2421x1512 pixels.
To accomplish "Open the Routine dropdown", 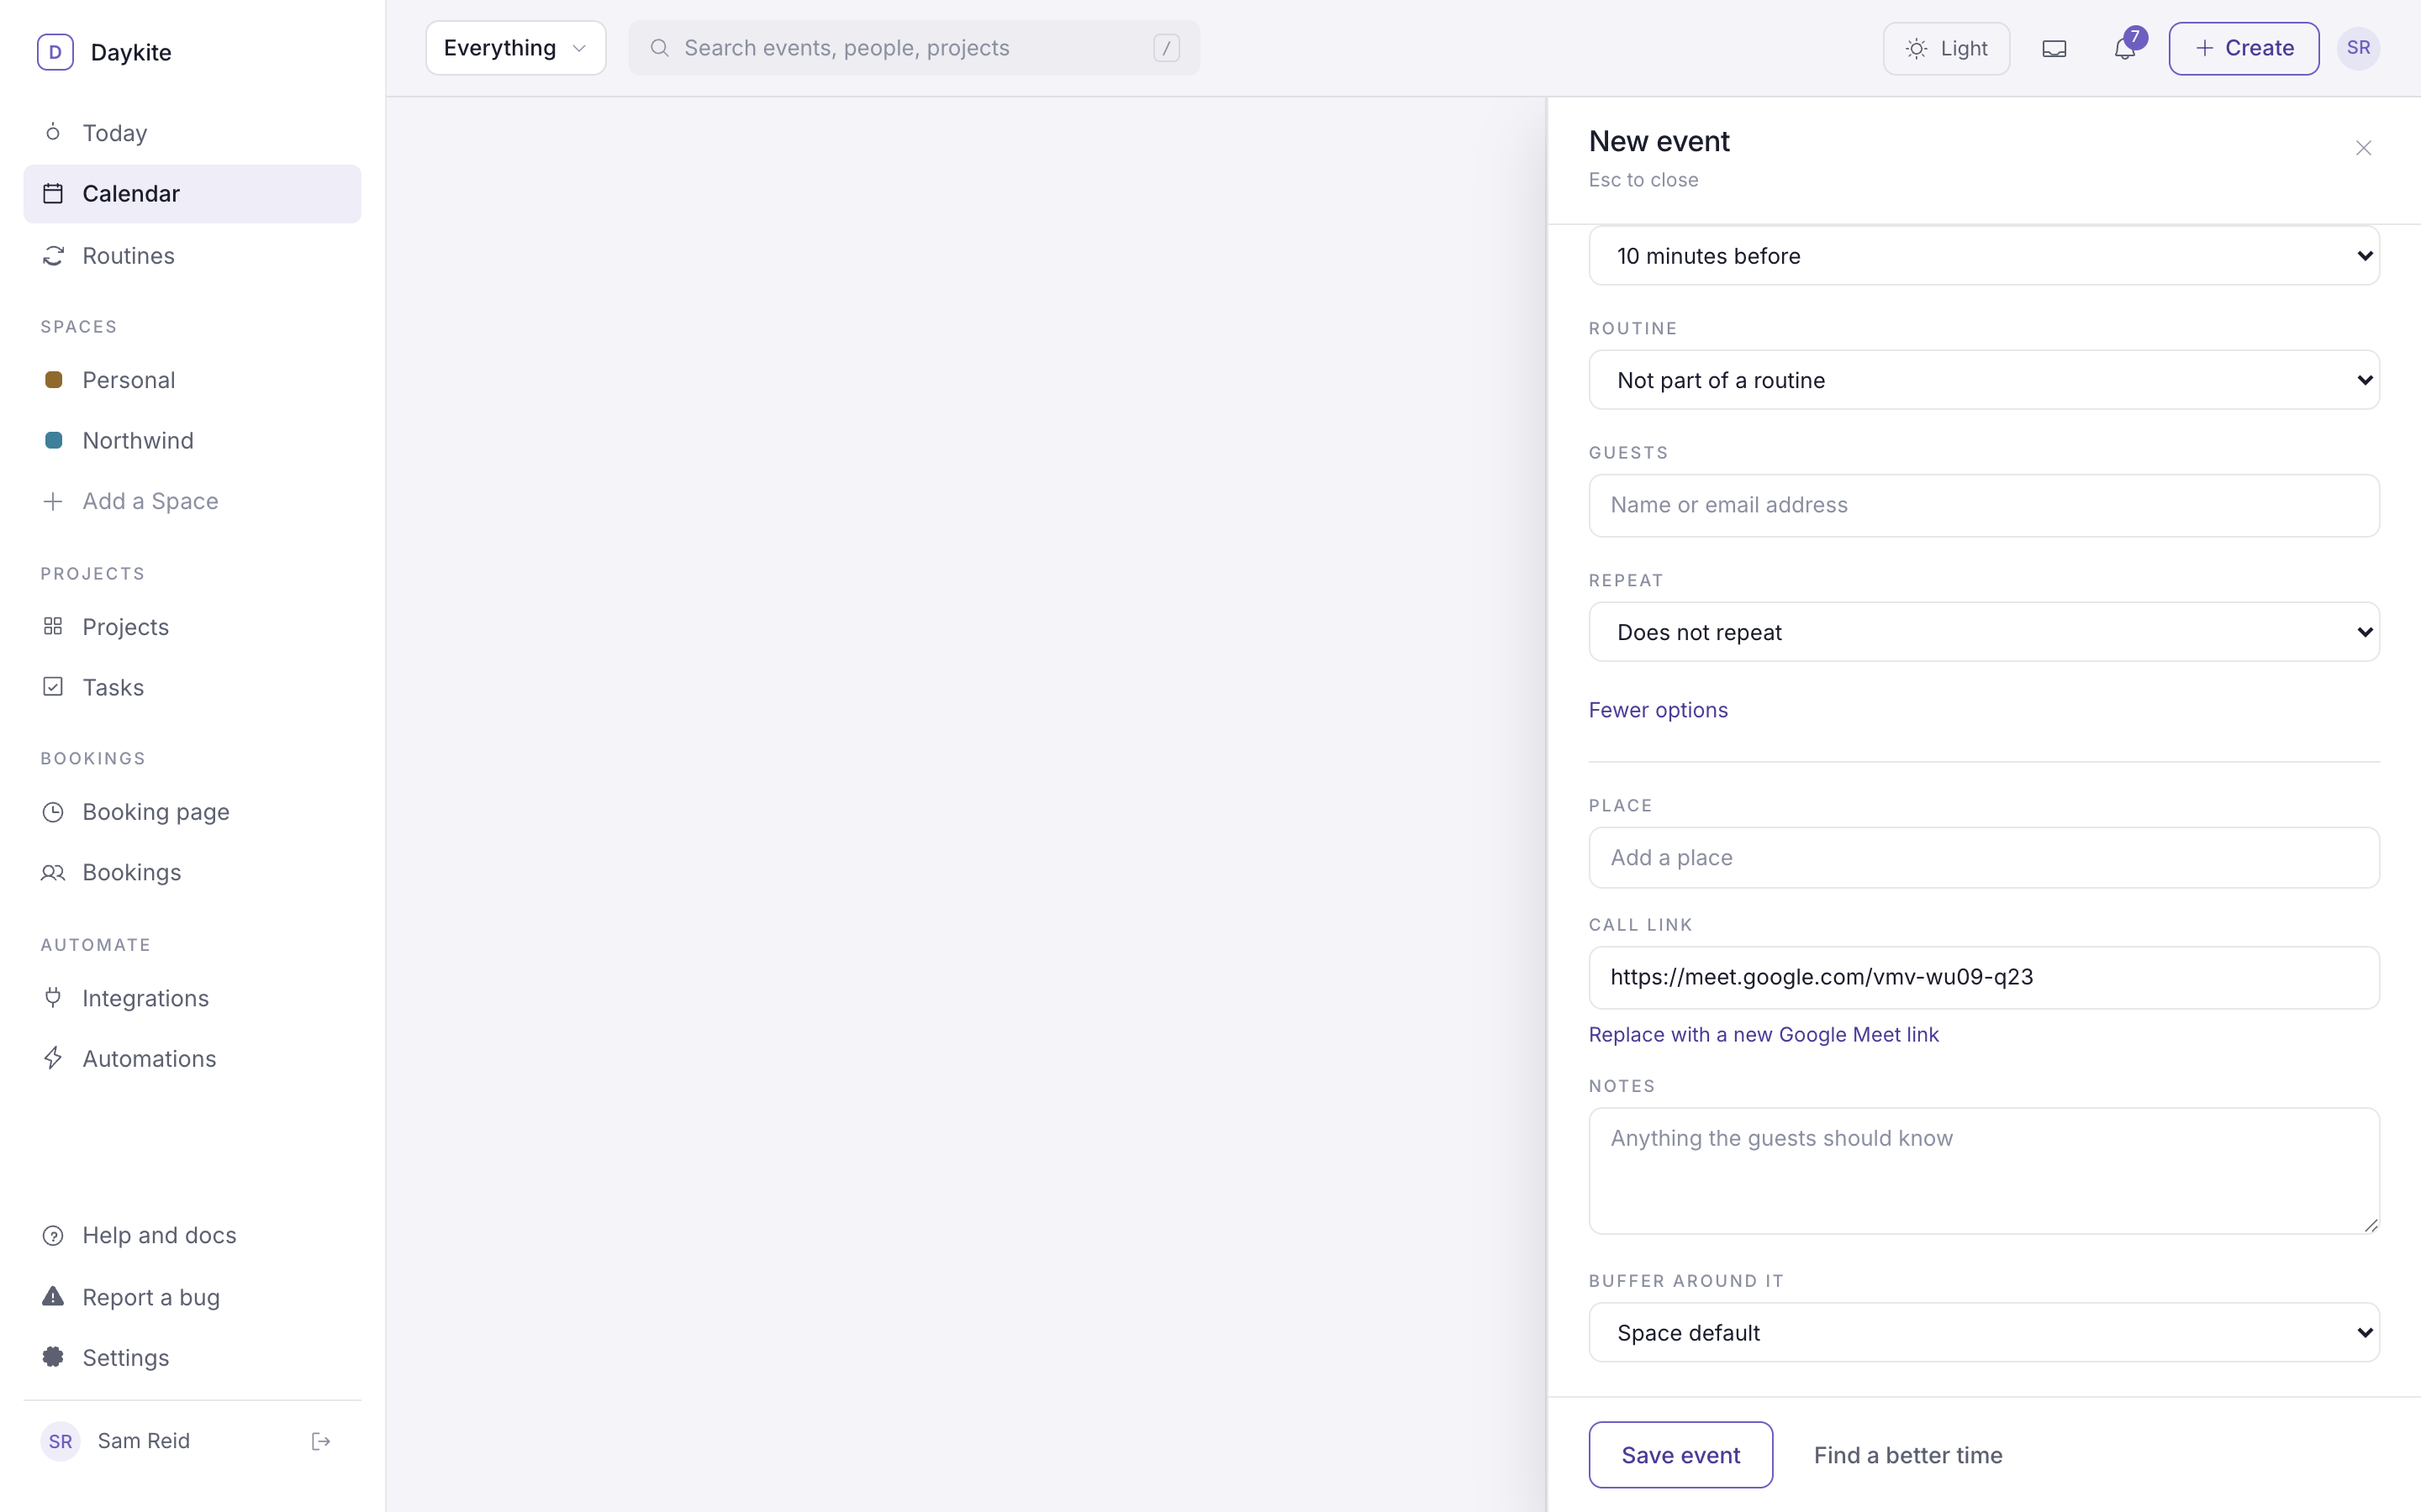I will pos(1984,380).
